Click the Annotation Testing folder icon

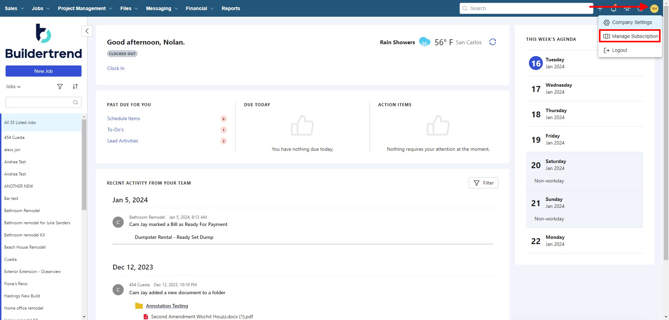click(139, 306)
